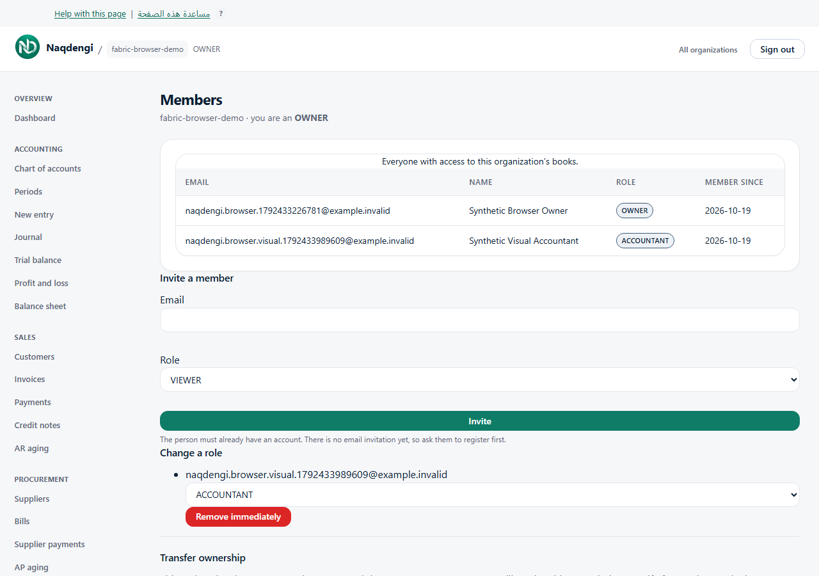Click the OWNER role badge in the table

click(635, 211)
